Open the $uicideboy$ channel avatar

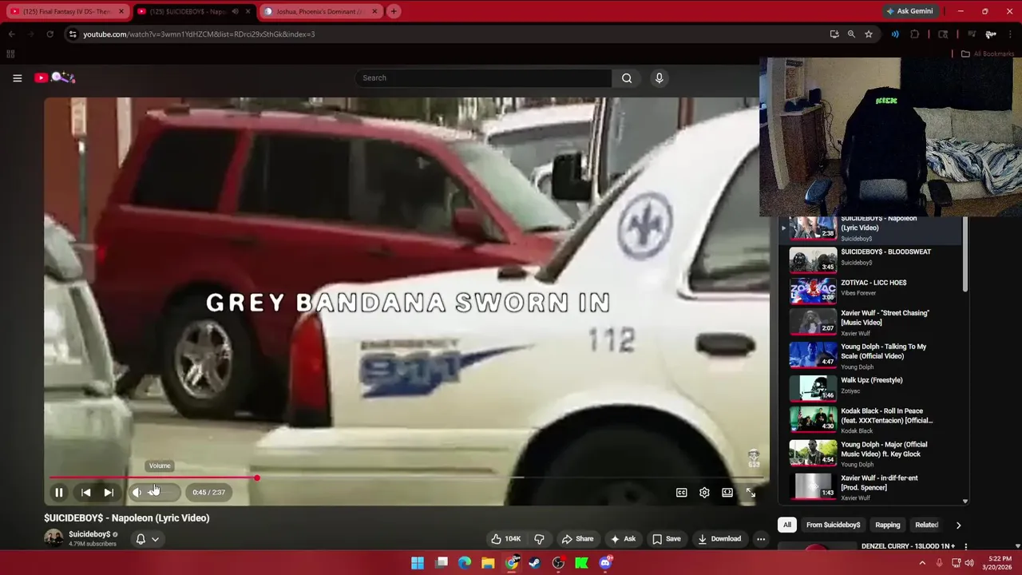pyautogui.click(x=53, y=538)
